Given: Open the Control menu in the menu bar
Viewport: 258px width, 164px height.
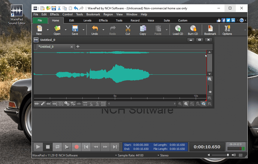Looking at the screenshot, I should coord(68,14).
